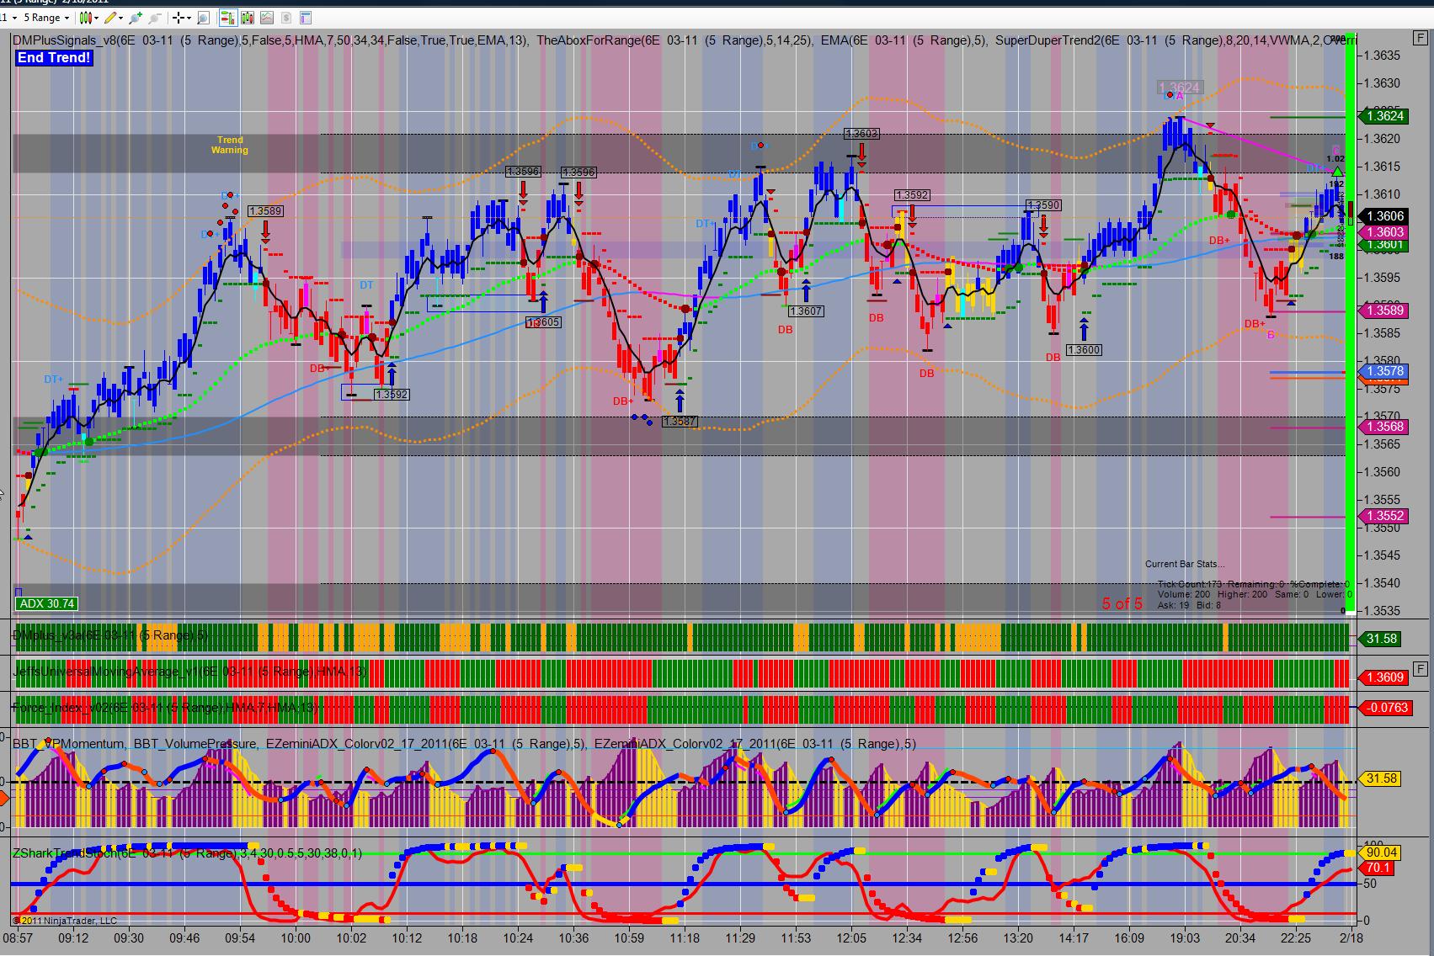Click the Current Bar Stats text

1185,564
